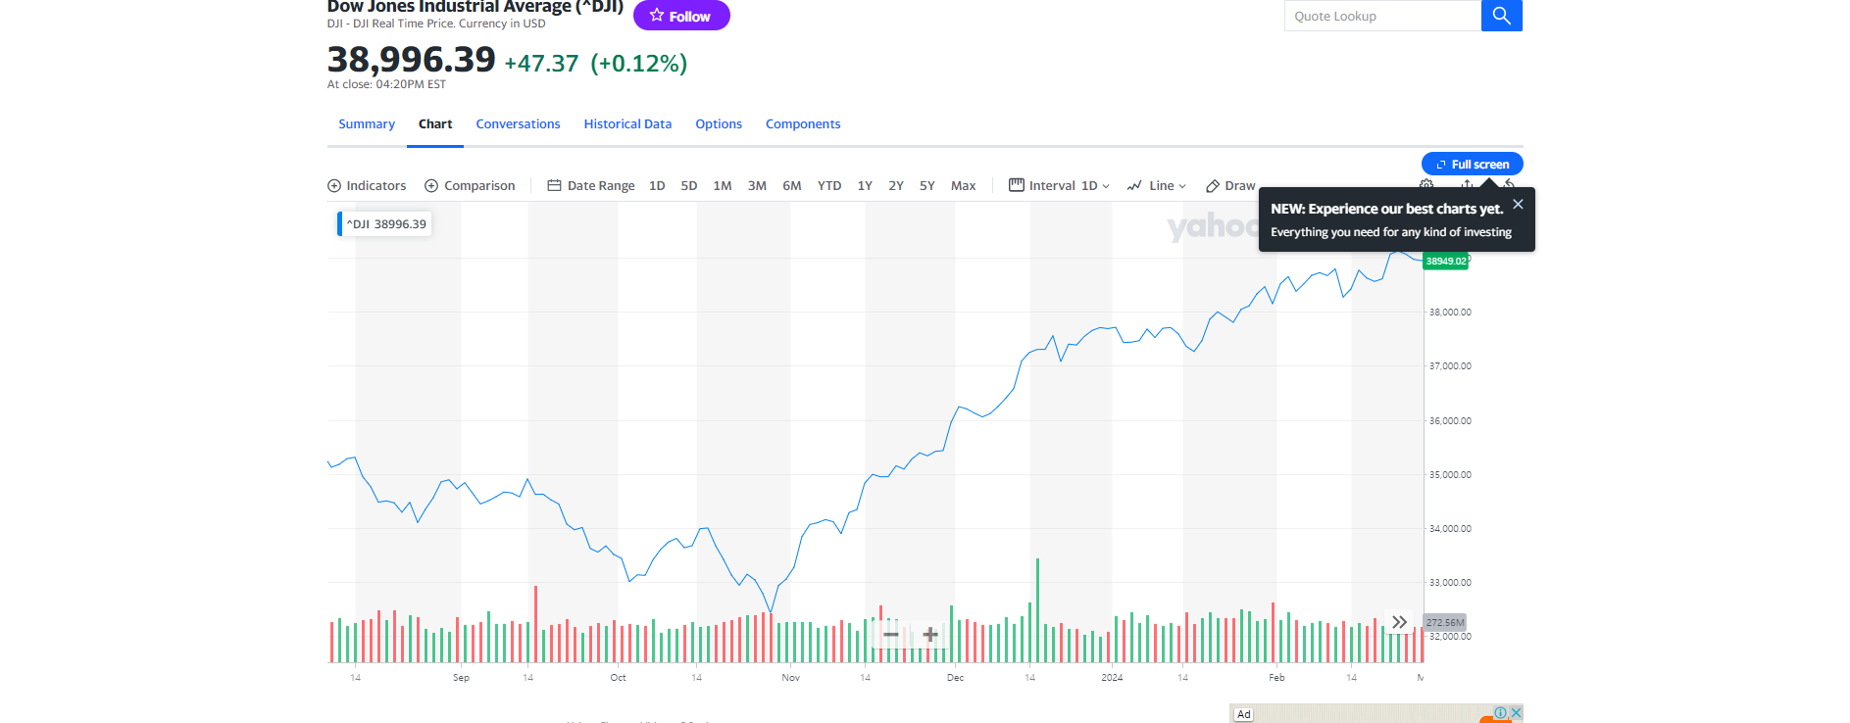Set chart range to Max

[964, 186]
